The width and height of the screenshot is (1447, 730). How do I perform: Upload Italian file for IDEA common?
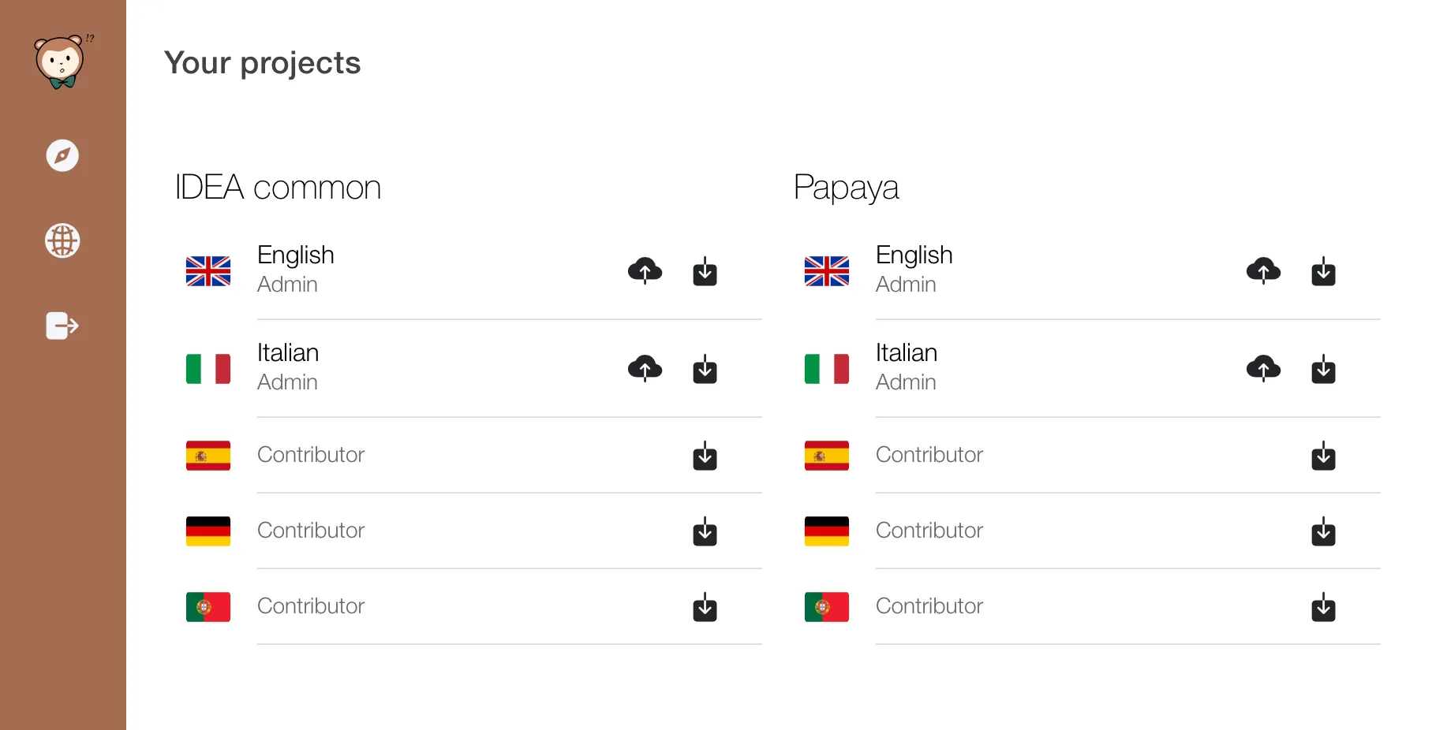(x=645, y=368)
